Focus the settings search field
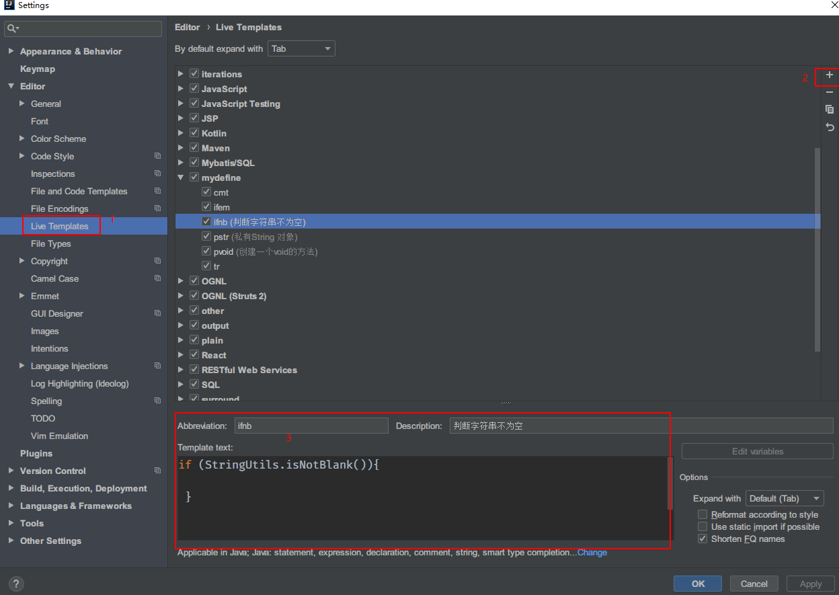The image size is (839, 595). (83, 28)
